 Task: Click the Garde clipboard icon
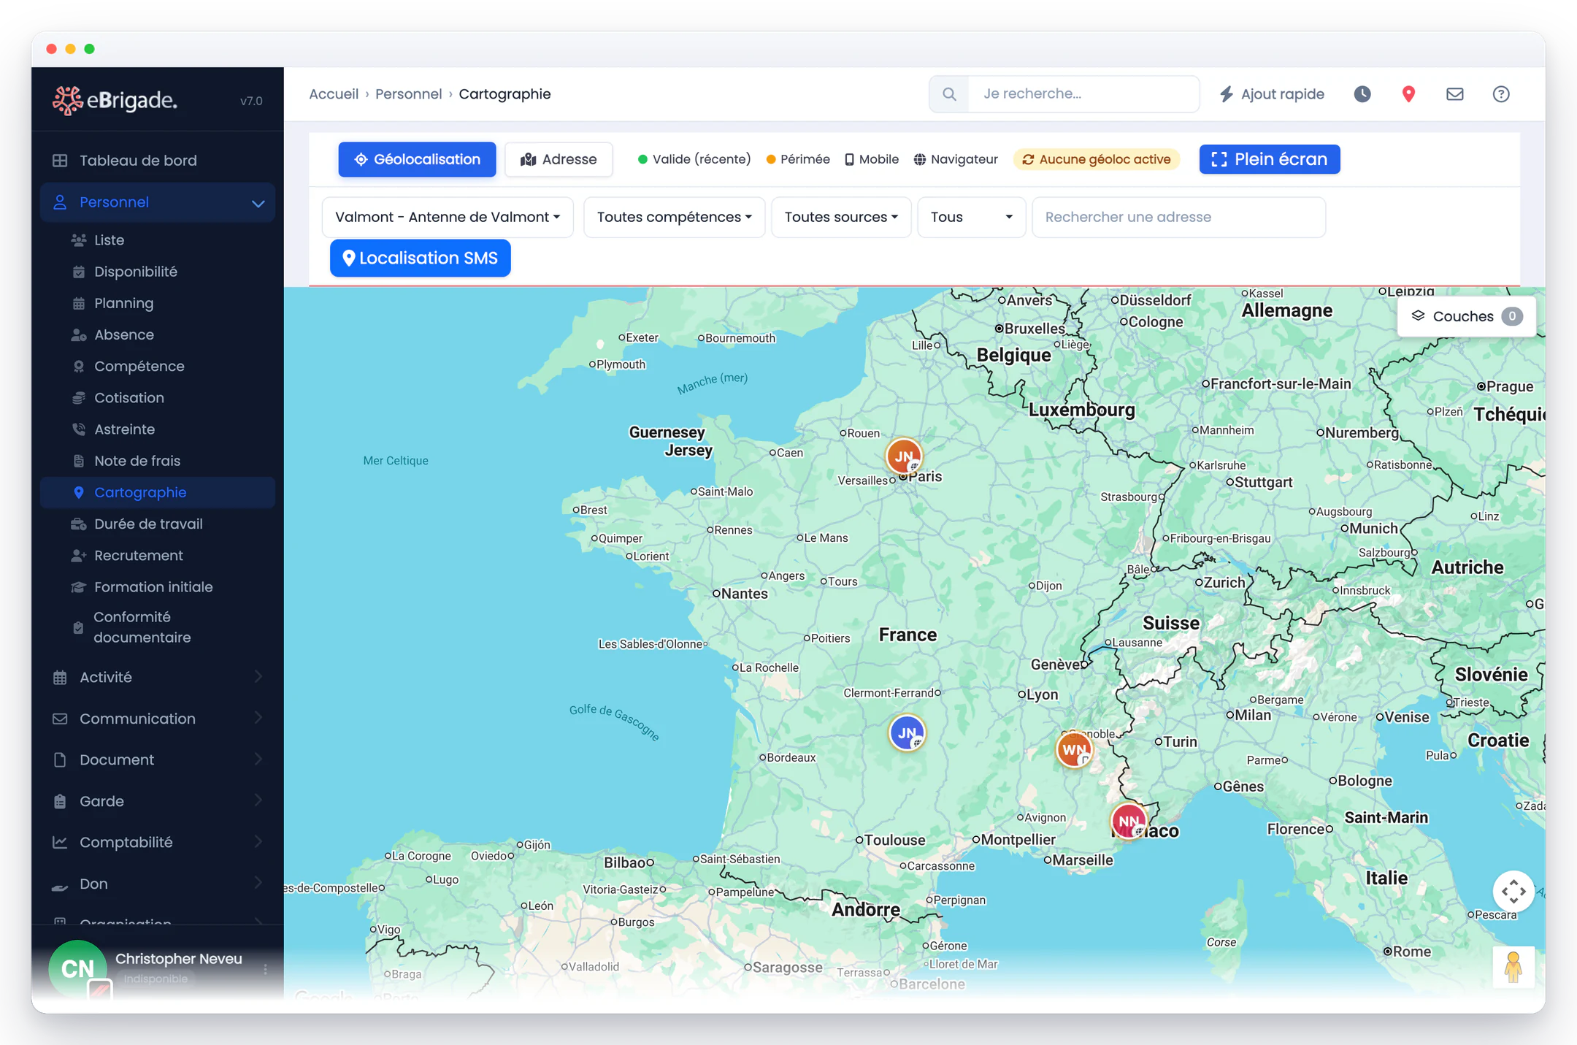click(60, 801)
